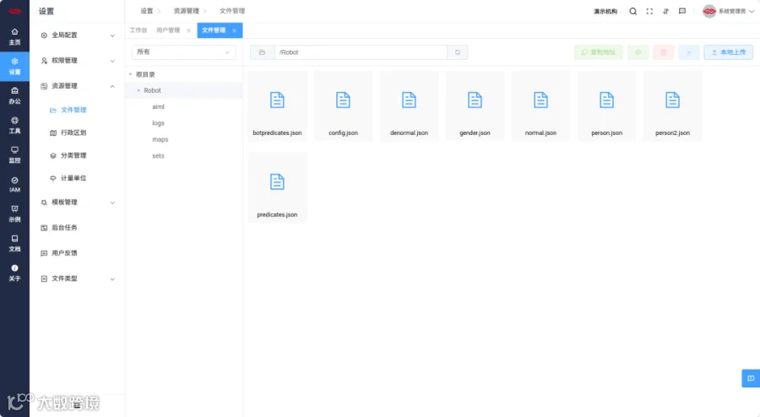Viewport: 760px width, 417px height.
Task: Select the config.json file thumbnail
Action: coord(343,106)
